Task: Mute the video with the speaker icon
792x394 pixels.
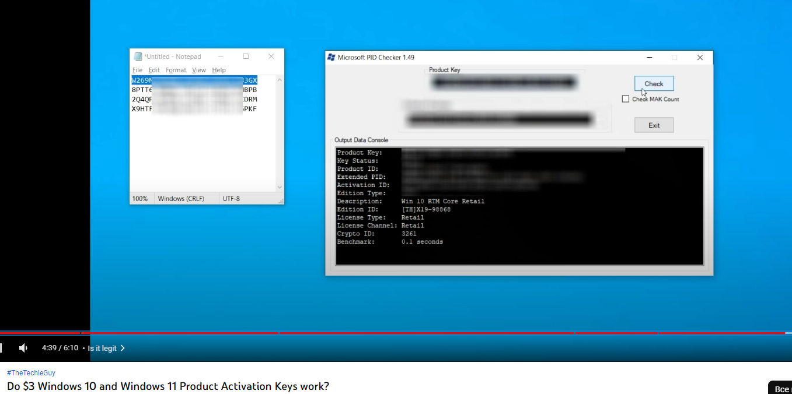Action: [x=23, y=348]
